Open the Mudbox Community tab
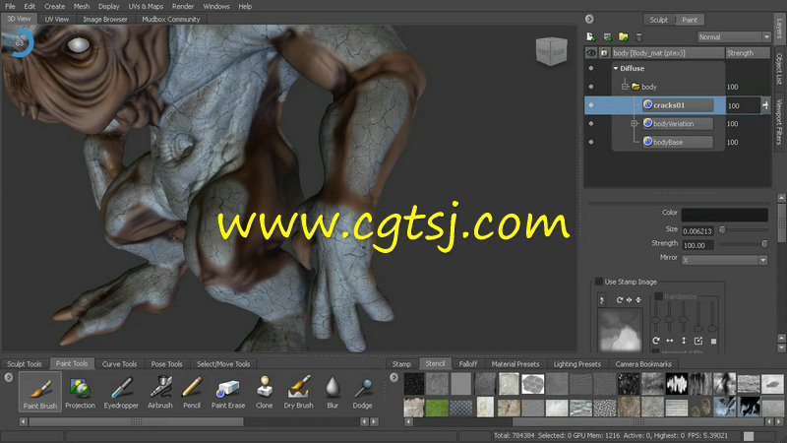Viewport: 787px width, 443px height. (x=170, y=19)
